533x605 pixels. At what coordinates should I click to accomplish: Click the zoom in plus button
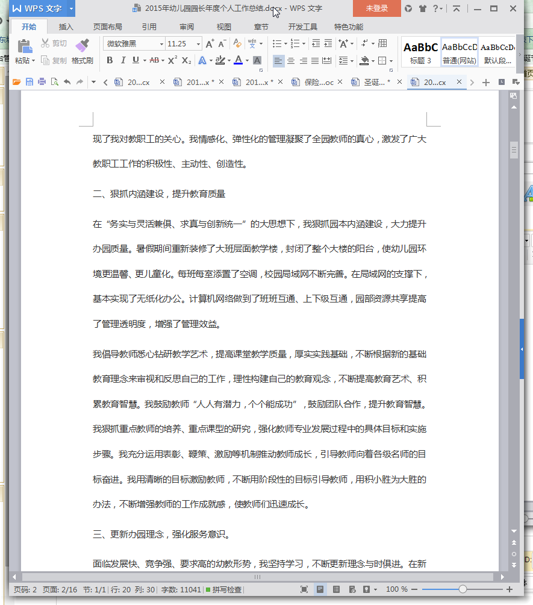point(509,589)
